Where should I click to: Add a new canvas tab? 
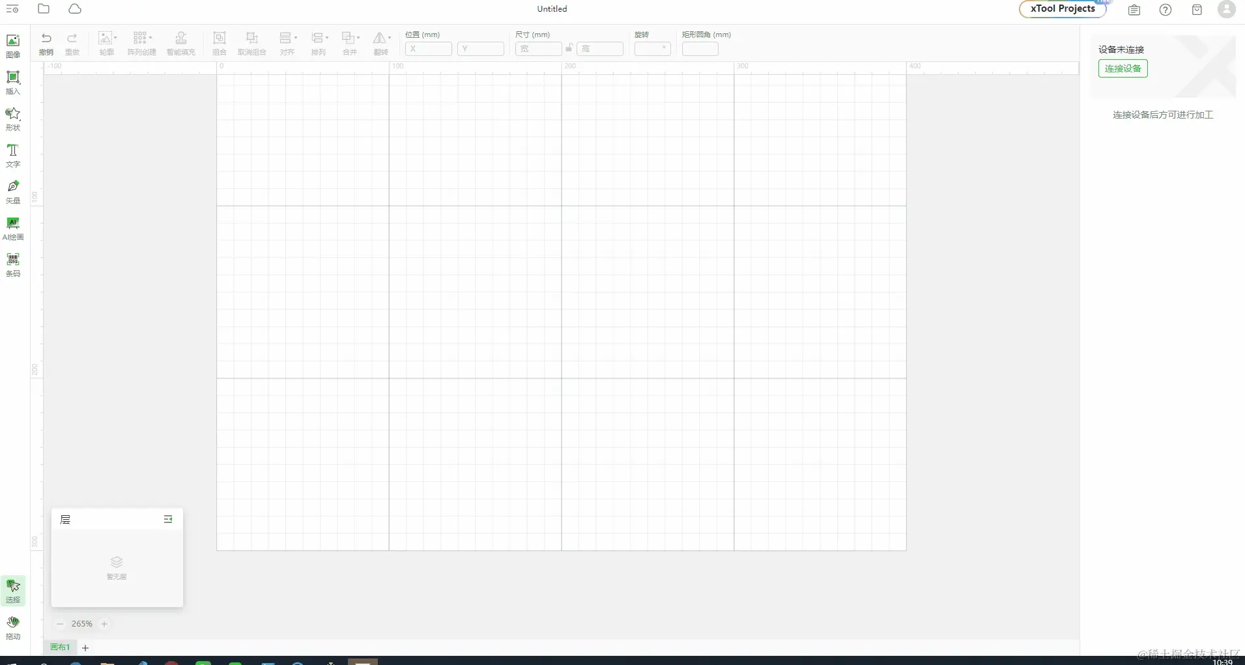(85, 648)
